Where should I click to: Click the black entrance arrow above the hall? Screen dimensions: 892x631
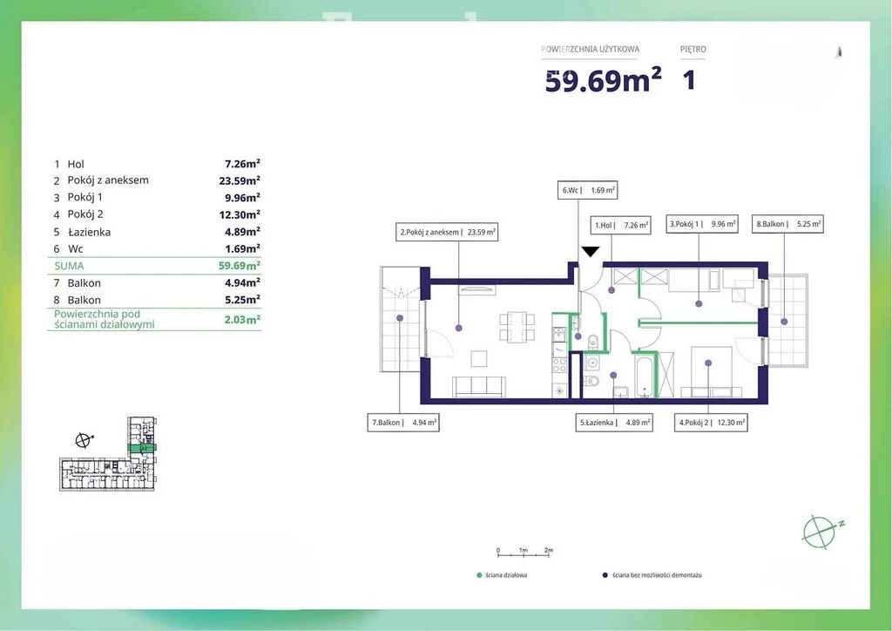click(590, 252)
